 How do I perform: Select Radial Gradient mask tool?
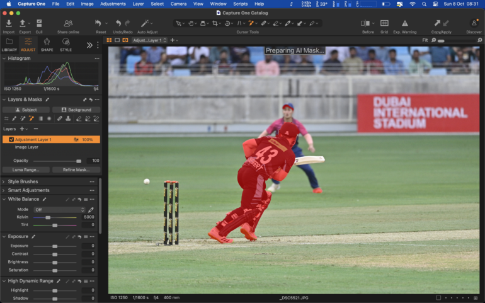pos(49,118)
